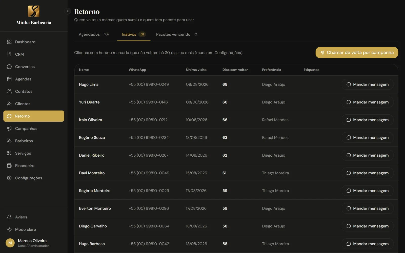Click the Financeiro wallet icon
405x253 pixels.
(x=9, y=166)
